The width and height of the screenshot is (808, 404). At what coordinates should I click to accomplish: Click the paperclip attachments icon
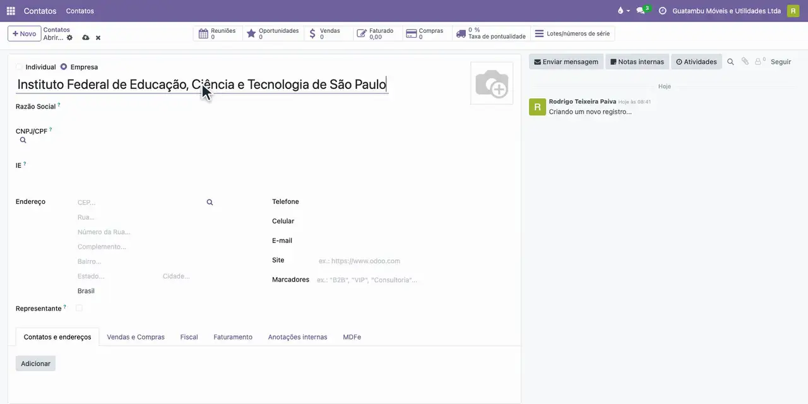pyautogui.click(x=745, y=62)
